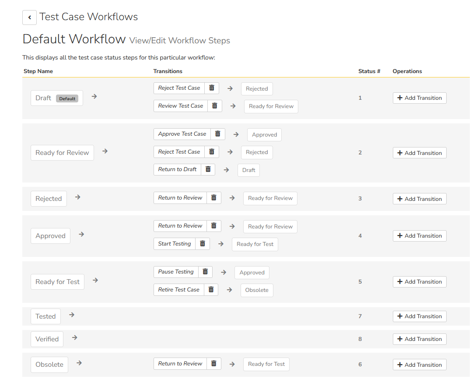Delete the Approve Test Case transition
Screen dimensions: 472x379
point(218,134)
